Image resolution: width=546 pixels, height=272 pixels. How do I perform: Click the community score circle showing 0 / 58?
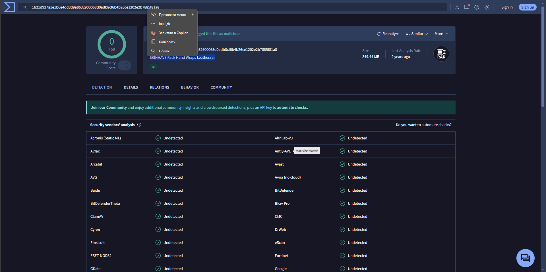tap(112, 44)
